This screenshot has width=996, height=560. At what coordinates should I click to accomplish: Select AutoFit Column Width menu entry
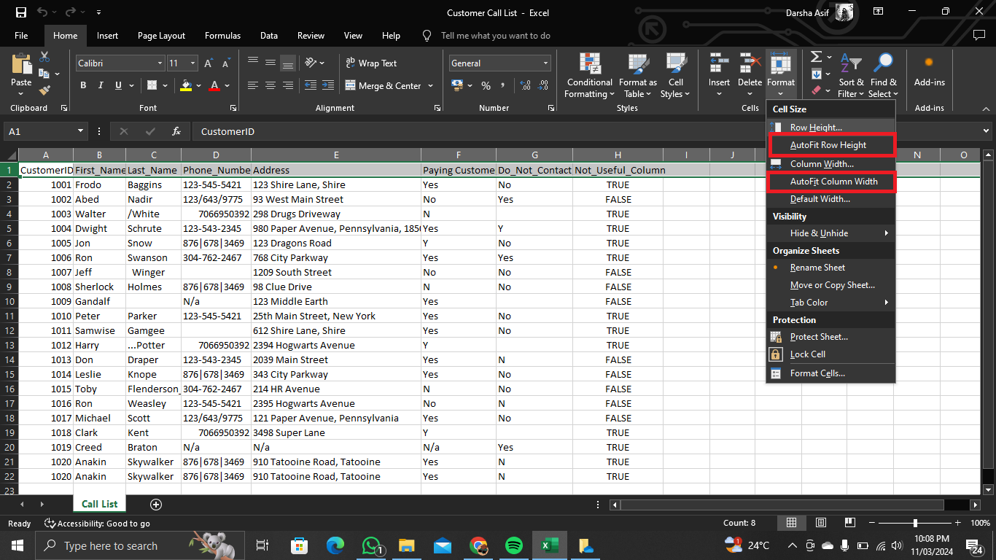pyautogui.click(x=833, y=182)
